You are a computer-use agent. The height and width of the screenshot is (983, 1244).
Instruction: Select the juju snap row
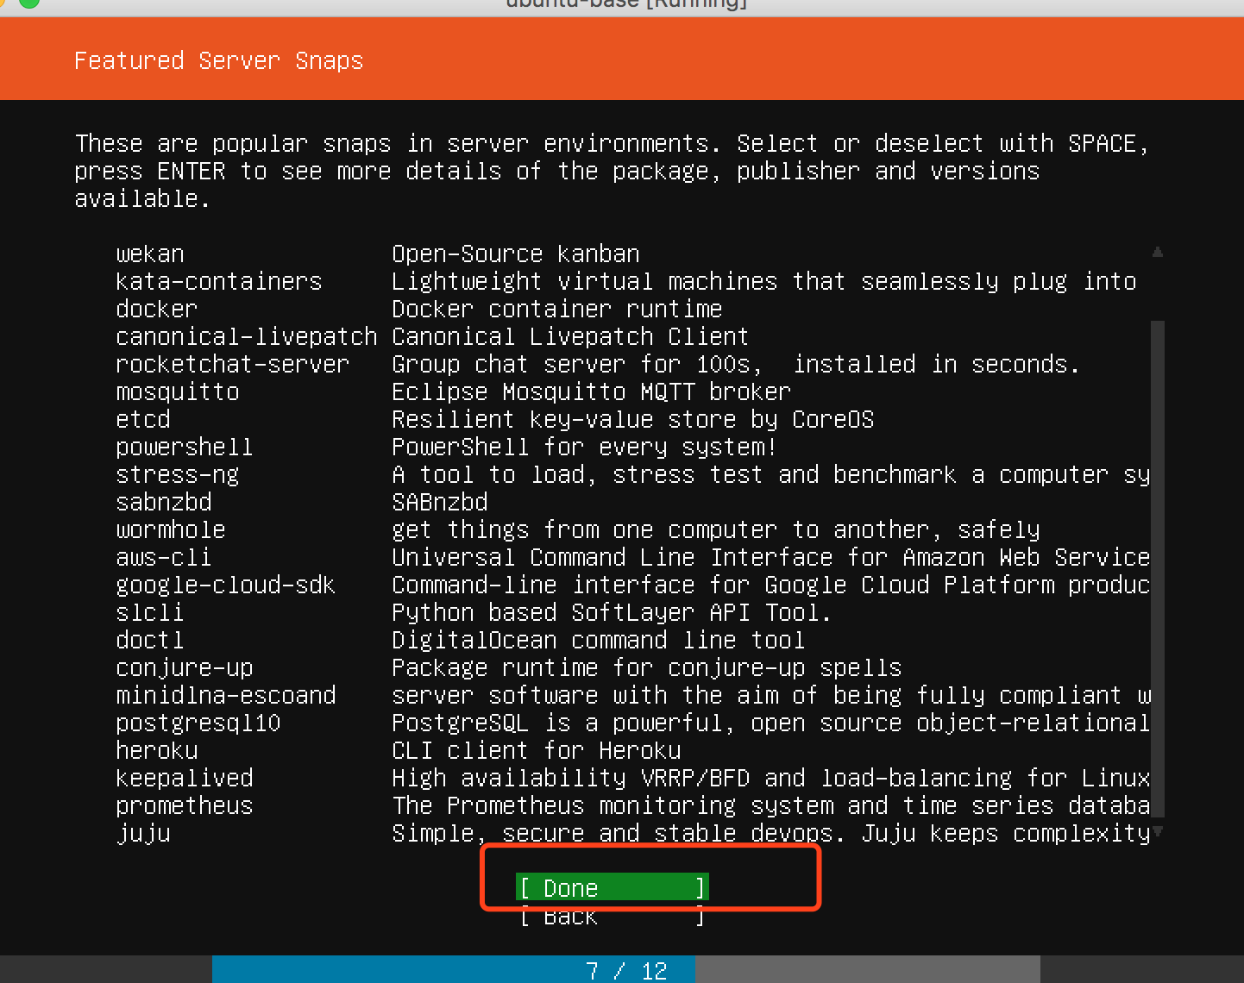632,833
